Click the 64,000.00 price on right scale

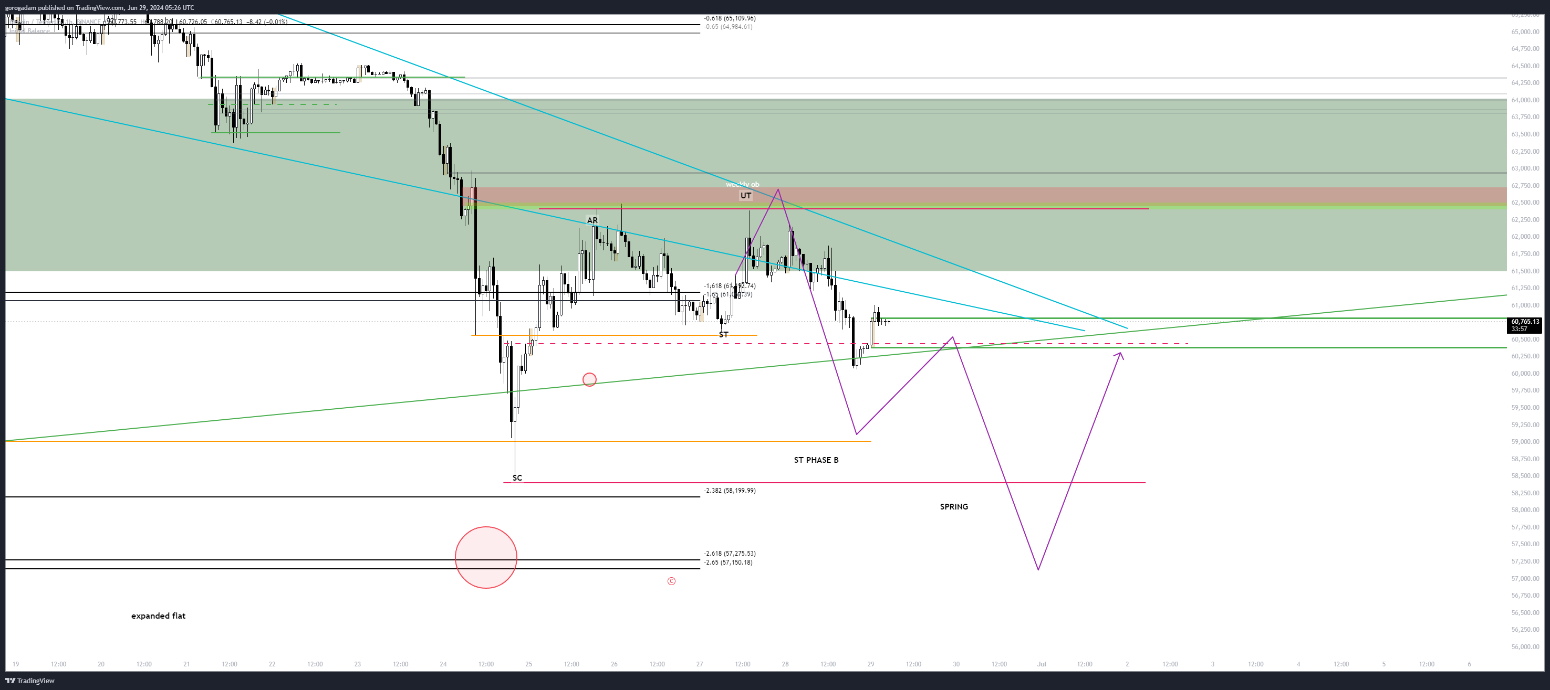click(x=1524, y=100)
